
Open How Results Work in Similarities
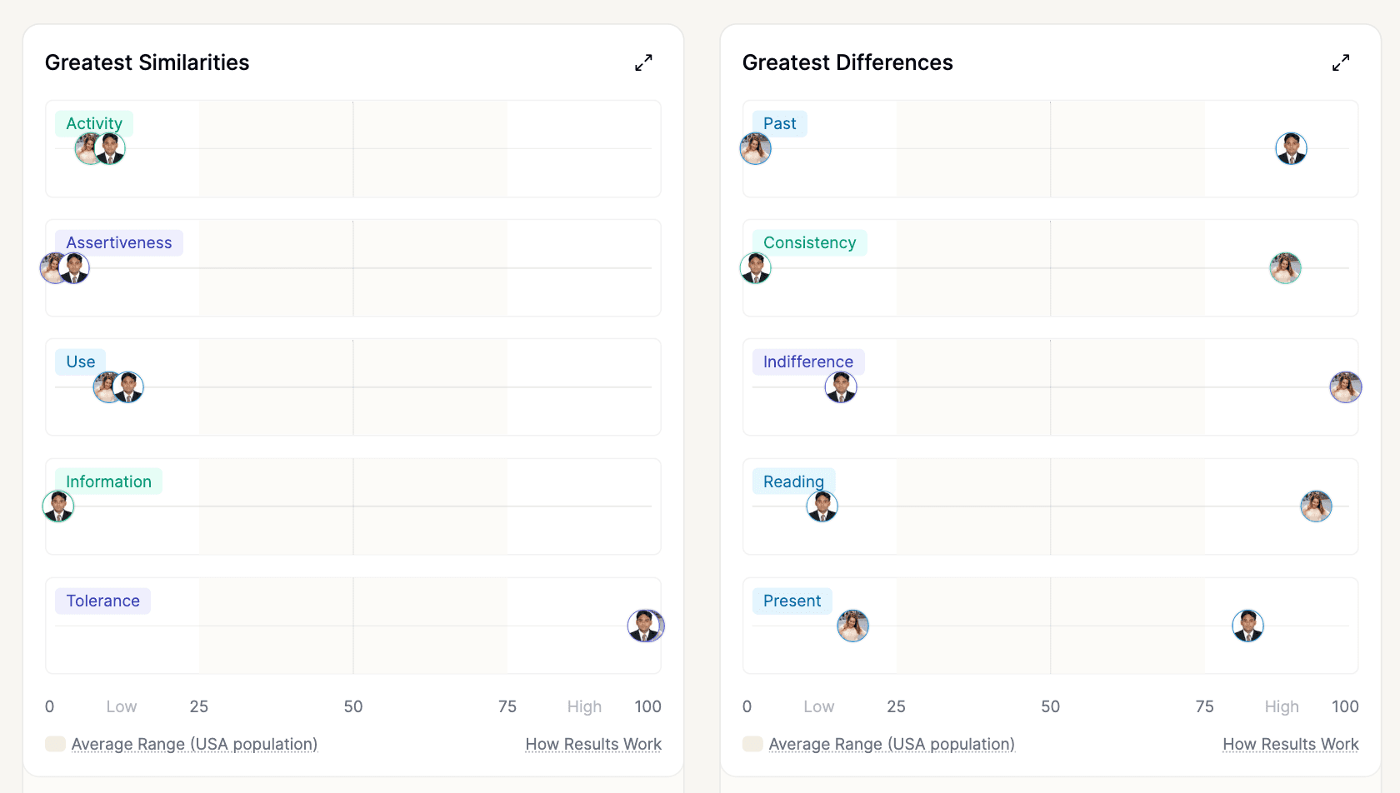tap(593, 744)
